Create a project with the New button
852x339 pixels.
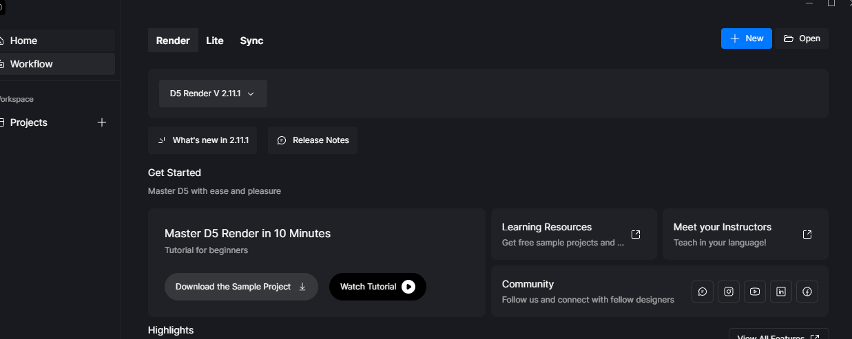(747, 39)
